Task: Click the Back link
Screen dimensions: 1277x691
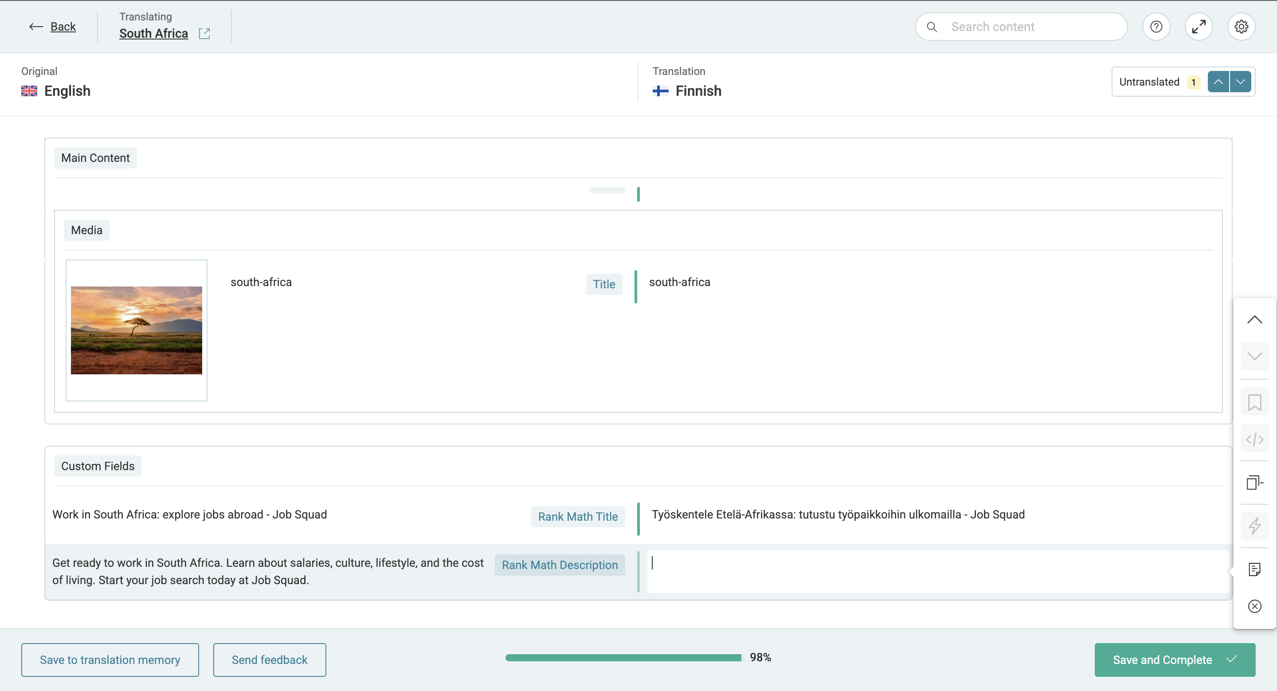Action: coord(63,27)
